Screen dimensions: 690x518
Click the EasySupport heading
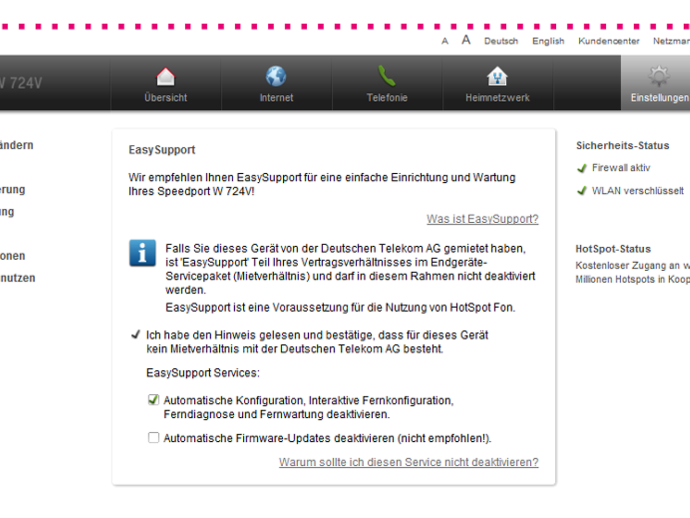click(x=162, y=150)
